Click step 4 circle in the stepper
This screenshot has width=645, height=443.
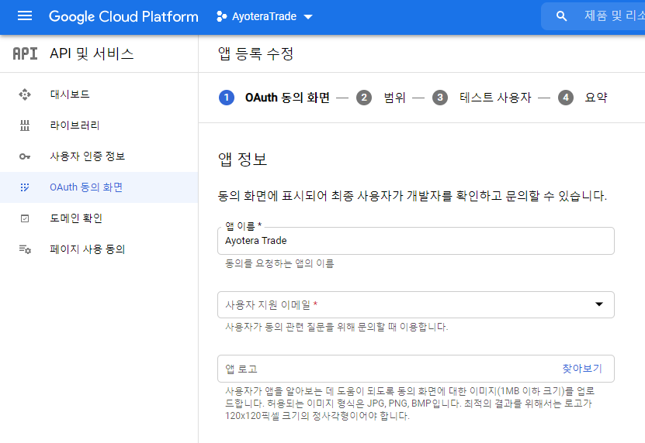click(566, 98)
